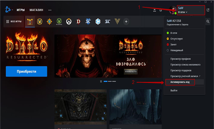
Task: Select the Heroes of the Storm icon
Action: [x=98, y=21]
